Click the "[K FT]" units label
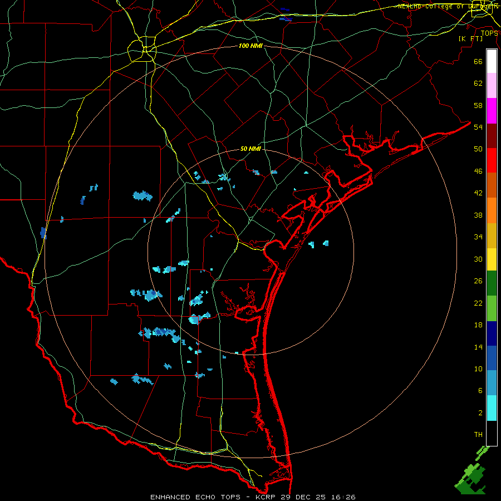The width and height of the screenshot is (501, 501). coord(470,38)
